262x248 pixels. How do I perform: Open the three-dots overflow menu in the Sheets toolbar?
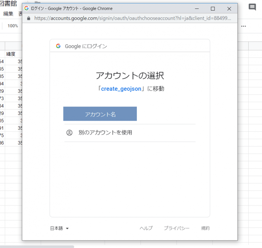click(244, 26)
